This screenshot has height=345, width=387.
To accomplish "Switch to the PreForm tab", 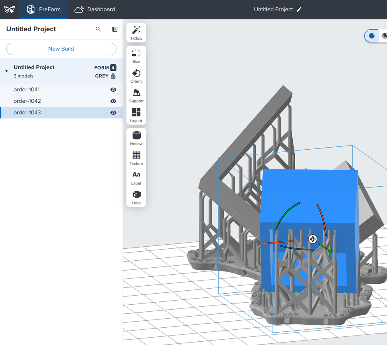I will click(44, 9).
